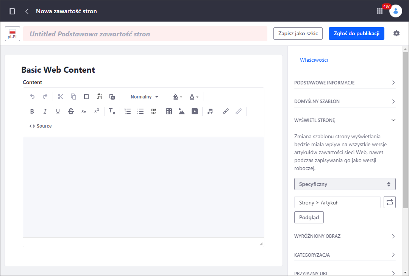Insert a numbered list

click(128, 111)
